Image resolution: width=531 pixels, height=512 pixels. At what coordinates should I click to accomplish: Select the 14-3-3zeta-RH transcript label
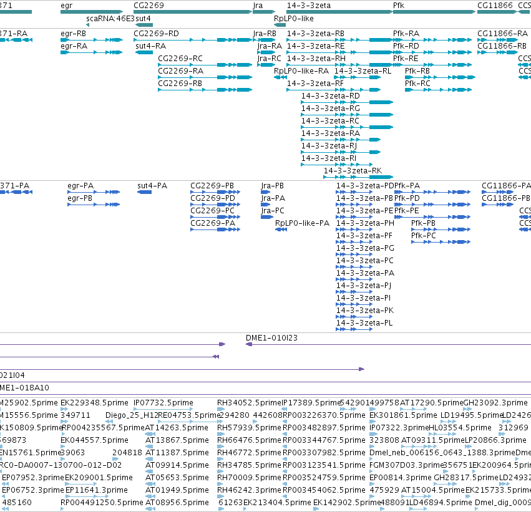click(x=316, y=59)
